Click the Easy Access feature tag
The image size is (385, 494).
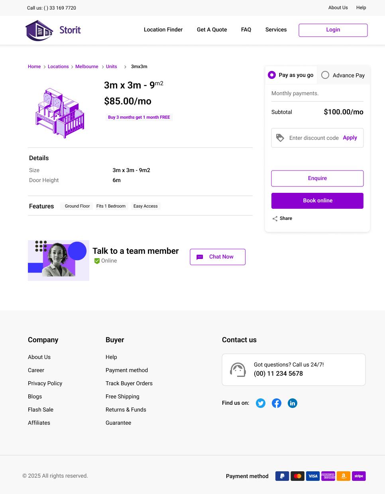point(145,206)
